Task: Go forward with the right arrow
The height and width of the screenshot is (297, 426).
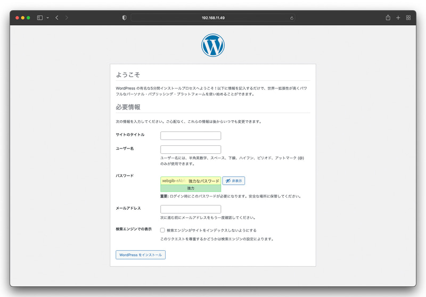Action: point(67,18)
